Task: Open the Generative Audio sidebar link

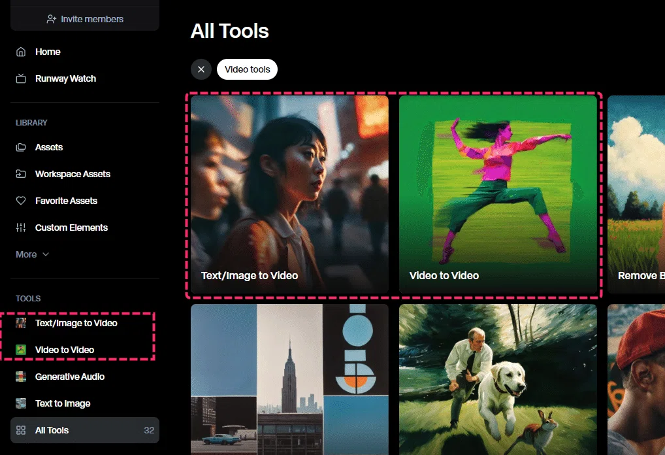Action: click(69, 377)
